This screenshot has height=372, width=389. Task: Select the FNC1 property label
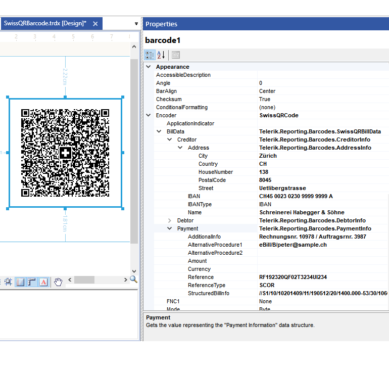tap(173, 301)
